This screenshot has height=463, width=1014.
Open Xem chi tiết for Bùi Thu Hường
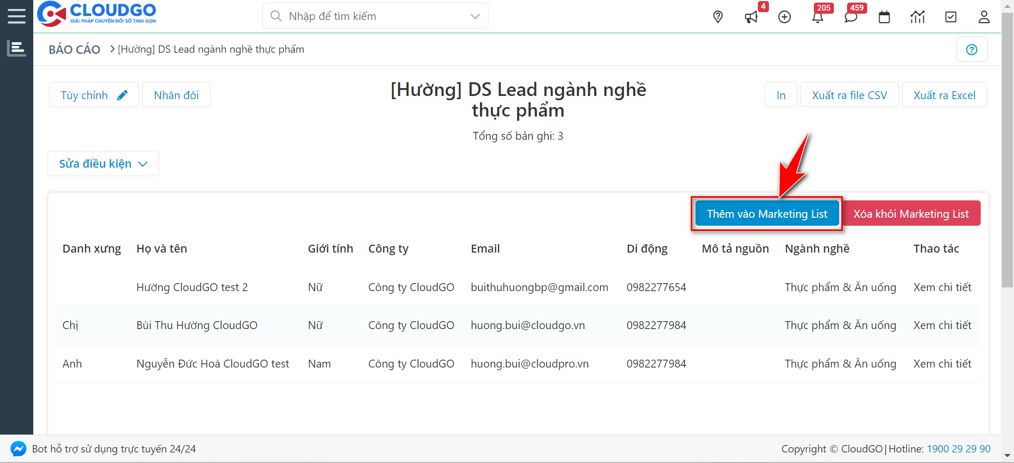942,325
